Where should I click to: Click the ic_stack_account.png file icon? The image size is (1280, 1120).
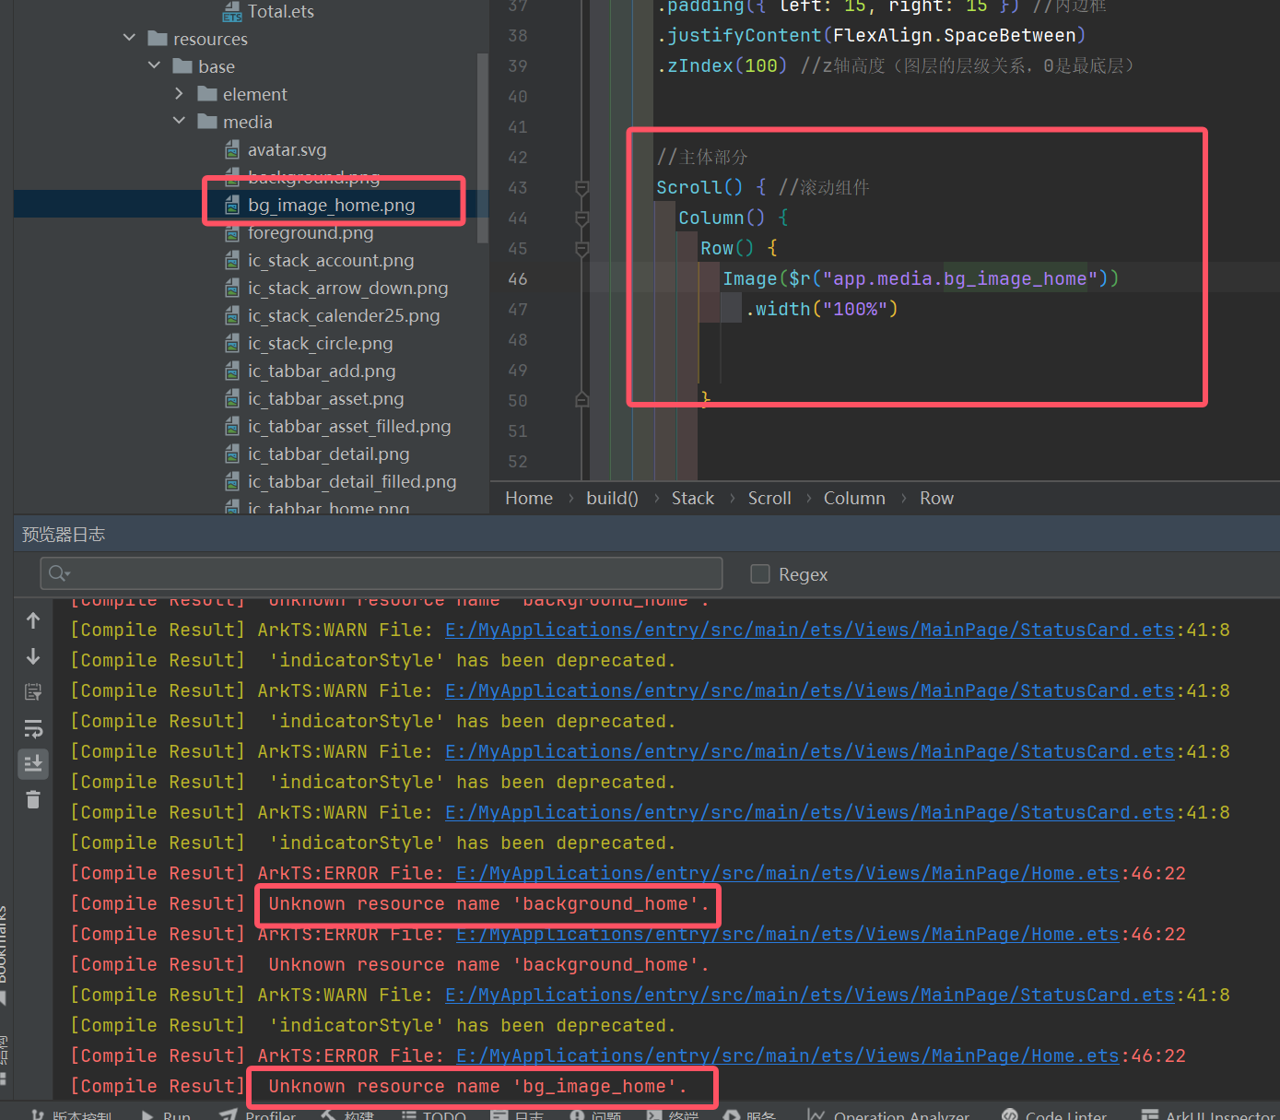[x=232, y=260]
